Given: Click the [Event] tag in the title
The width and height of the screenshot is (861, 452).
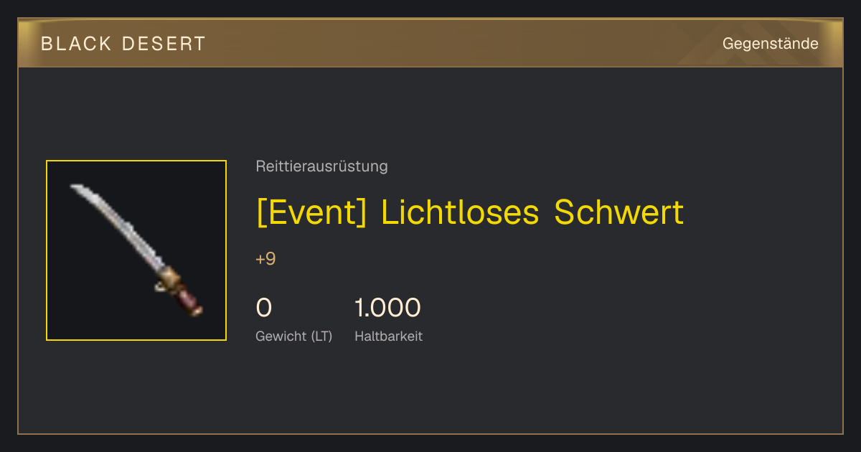Looking at the screenshot, I should [311, 212].
